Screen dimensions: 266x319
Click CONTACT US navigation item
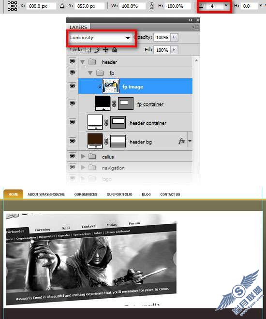tap(170, 194)
